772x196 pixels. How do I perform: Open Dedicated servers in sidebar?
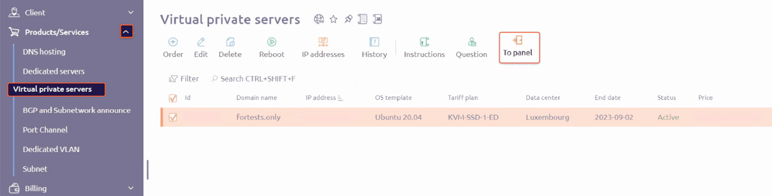click(x=54, y=71)
